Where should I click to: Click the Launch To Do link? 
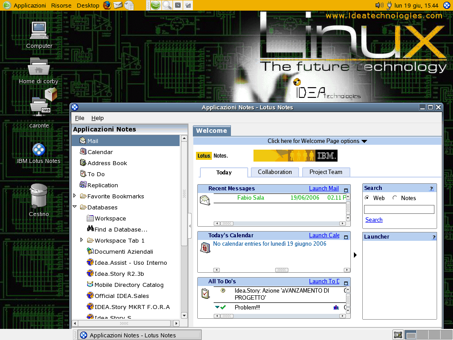pyautogui.click(x=324, y=281)
